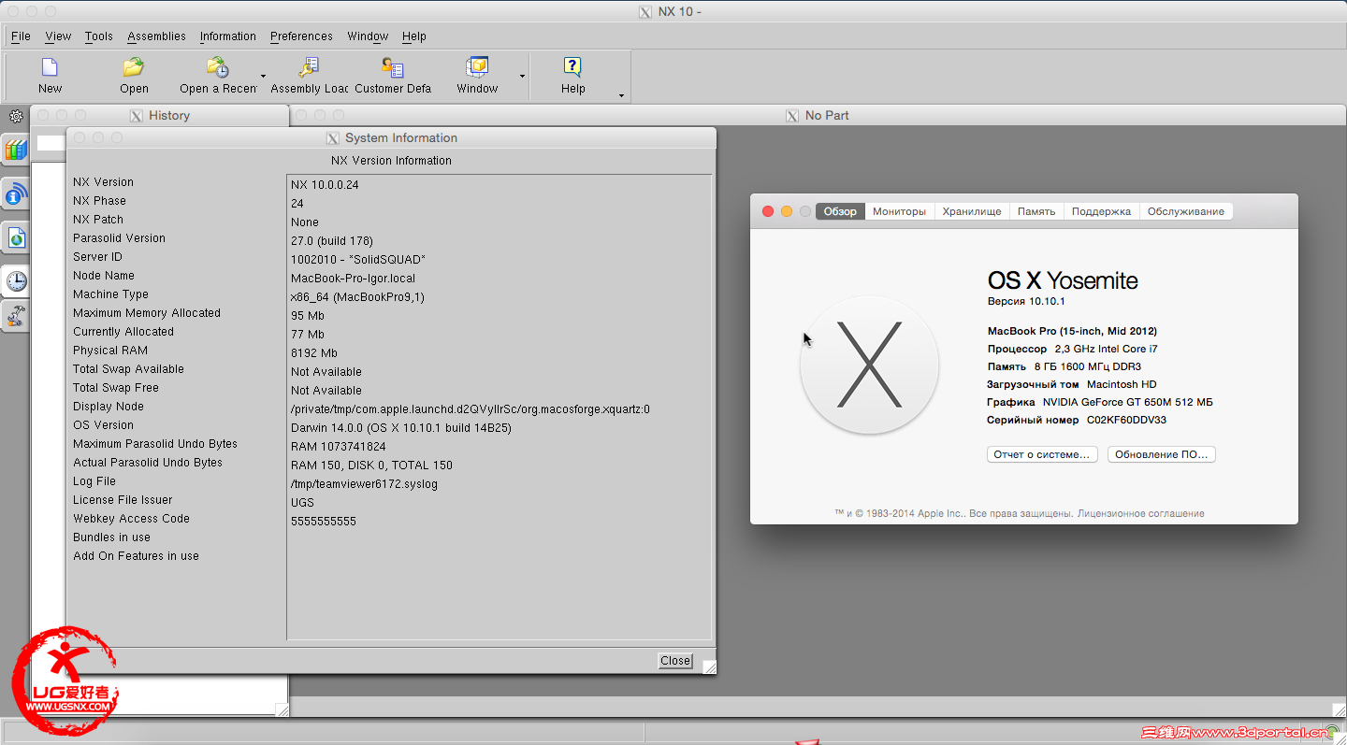Click the History window title bar
Screen dimensions: 1347x745
coord(159,115)
